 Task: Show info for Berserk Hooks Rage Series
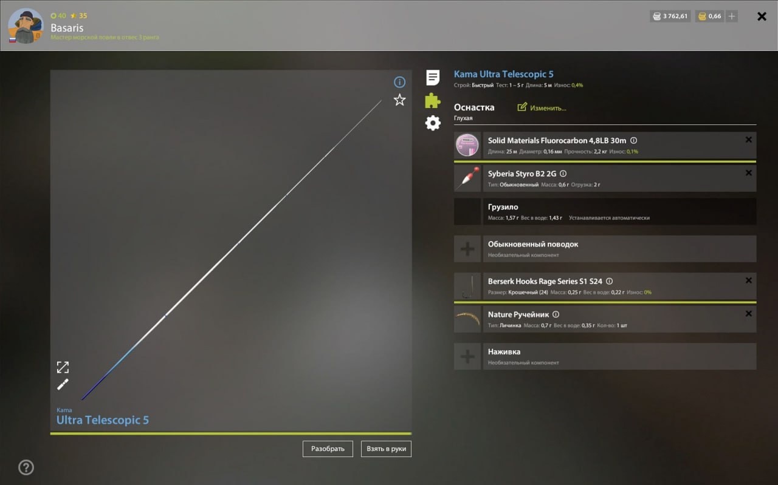[x=610, y=281]
